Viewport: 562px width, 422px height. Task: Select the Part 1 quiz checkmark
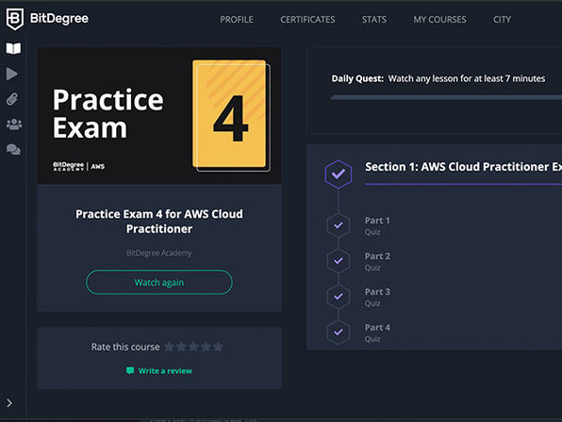(x=339, y=226)
